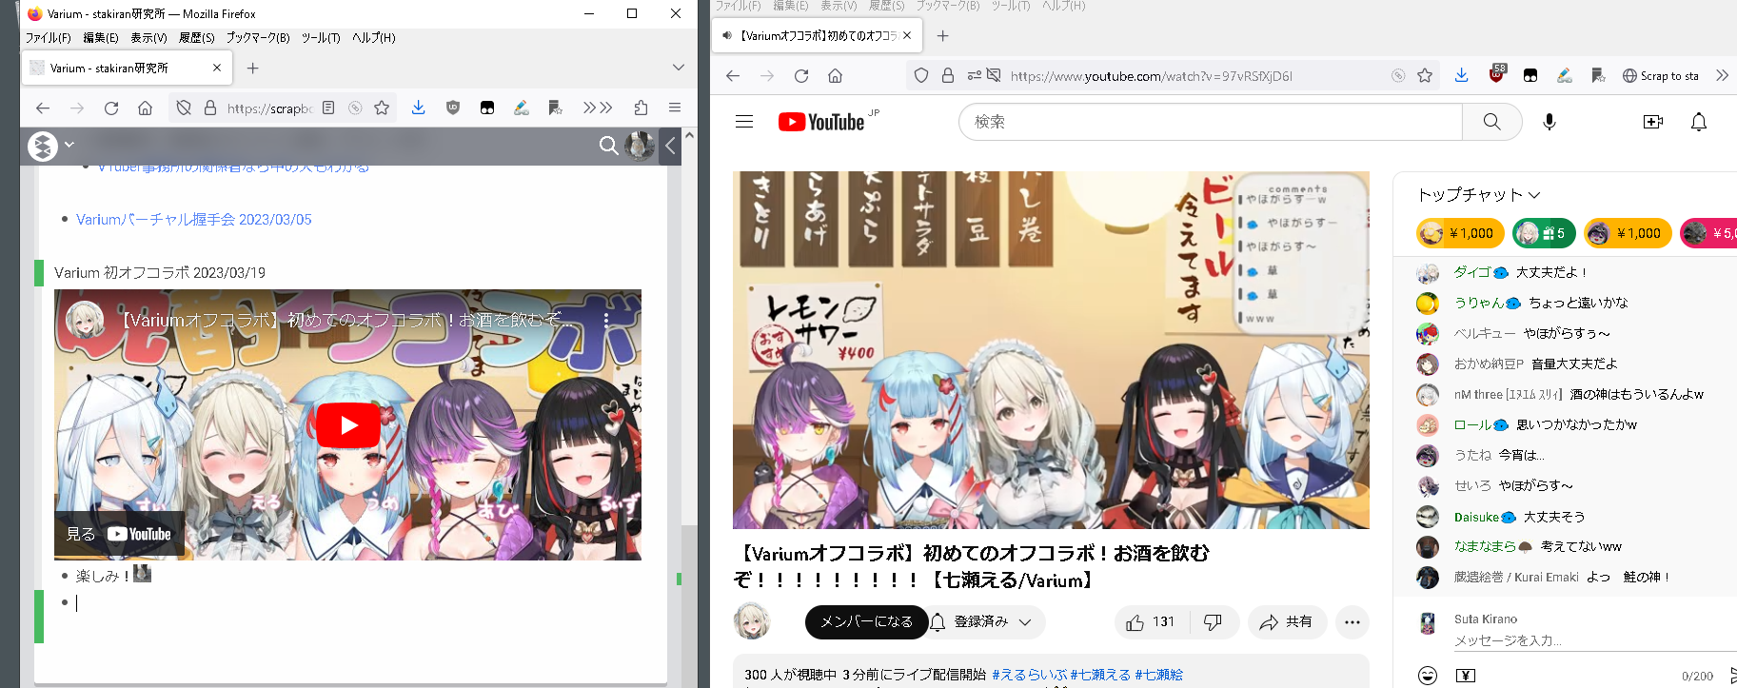Screen dimensions: 1737x688
Task: Open Scrapbox search magnifier
Action: tap(608, 146)
